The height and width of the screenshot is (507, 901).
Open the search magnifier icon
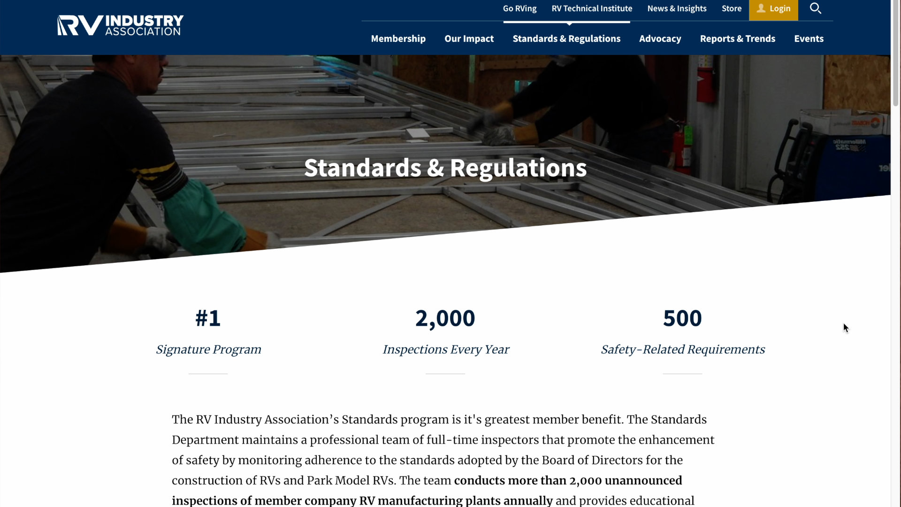click(x=816, y=8)
